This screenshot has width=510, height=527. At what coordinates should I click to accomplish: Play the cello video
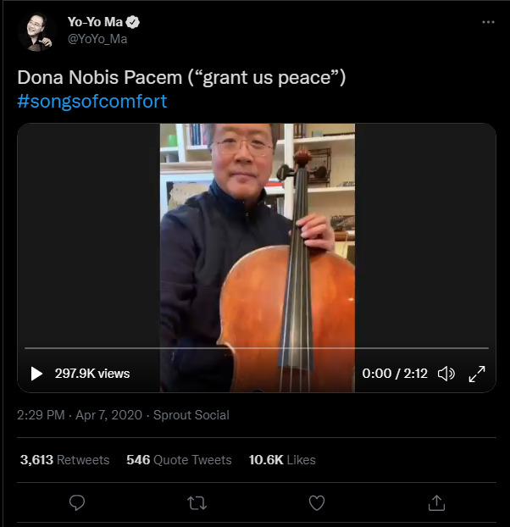pos(36,373)
